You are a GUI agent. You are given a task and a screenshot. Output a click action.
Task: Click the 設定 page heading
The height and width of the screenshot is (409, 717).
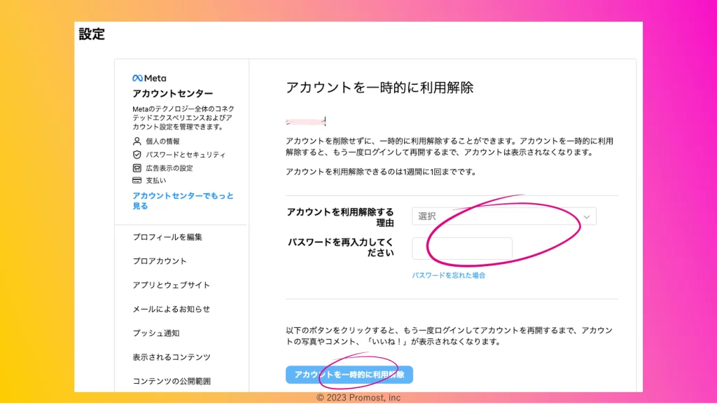point(92,34)
